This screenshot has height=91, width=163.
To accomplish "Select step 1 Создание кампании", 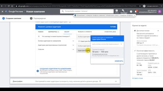I will pos(12,18).
